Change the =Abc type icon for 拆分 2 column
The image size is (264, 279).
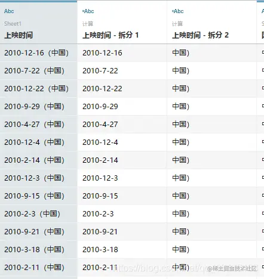(x=177, y=11)
